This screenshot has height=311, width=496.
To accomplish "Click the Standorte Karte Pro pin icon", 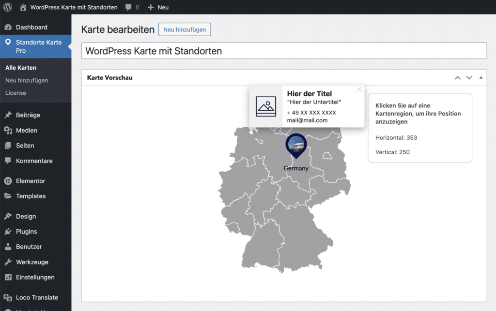I will tap(8, 42).
